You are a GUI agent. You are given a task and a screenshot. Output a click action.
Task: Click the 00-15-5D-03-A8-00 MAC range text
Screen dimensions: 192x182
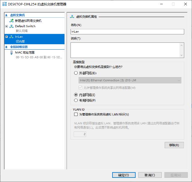click(39, 57)
